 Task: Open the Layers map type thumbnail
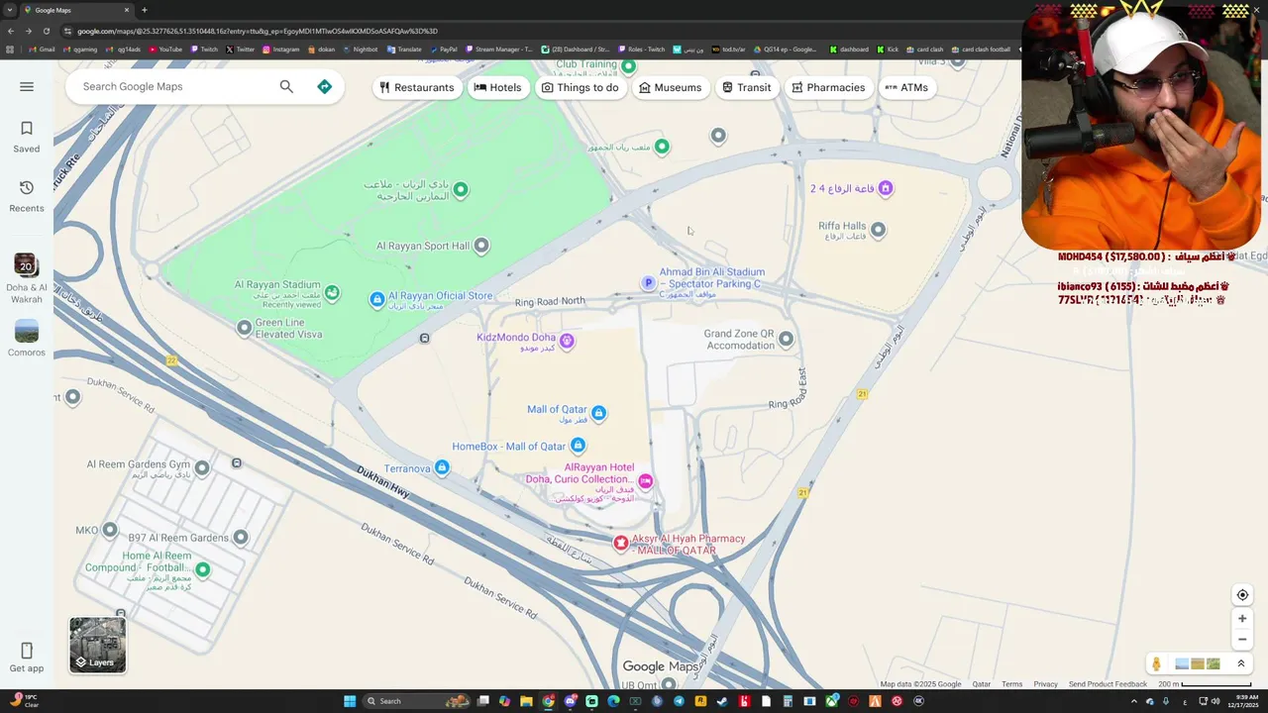click(98, 645)
